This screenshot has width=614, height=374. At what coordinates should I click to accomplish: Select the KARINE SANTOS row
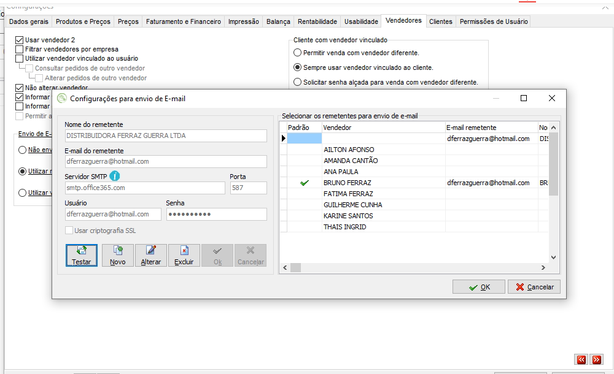click(414, 216)
